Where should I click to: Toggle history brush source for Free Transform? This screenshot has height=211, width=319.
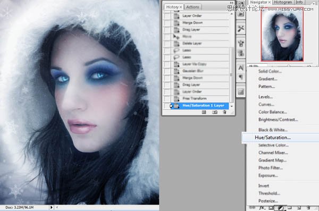pyautogui.click(x=167, y=99)
